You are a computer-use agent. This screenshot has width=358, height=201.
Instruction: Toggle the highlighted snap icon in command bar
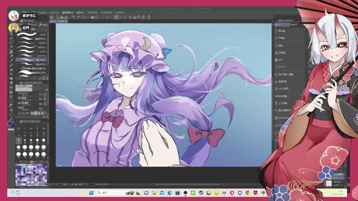tap(116, 17)
